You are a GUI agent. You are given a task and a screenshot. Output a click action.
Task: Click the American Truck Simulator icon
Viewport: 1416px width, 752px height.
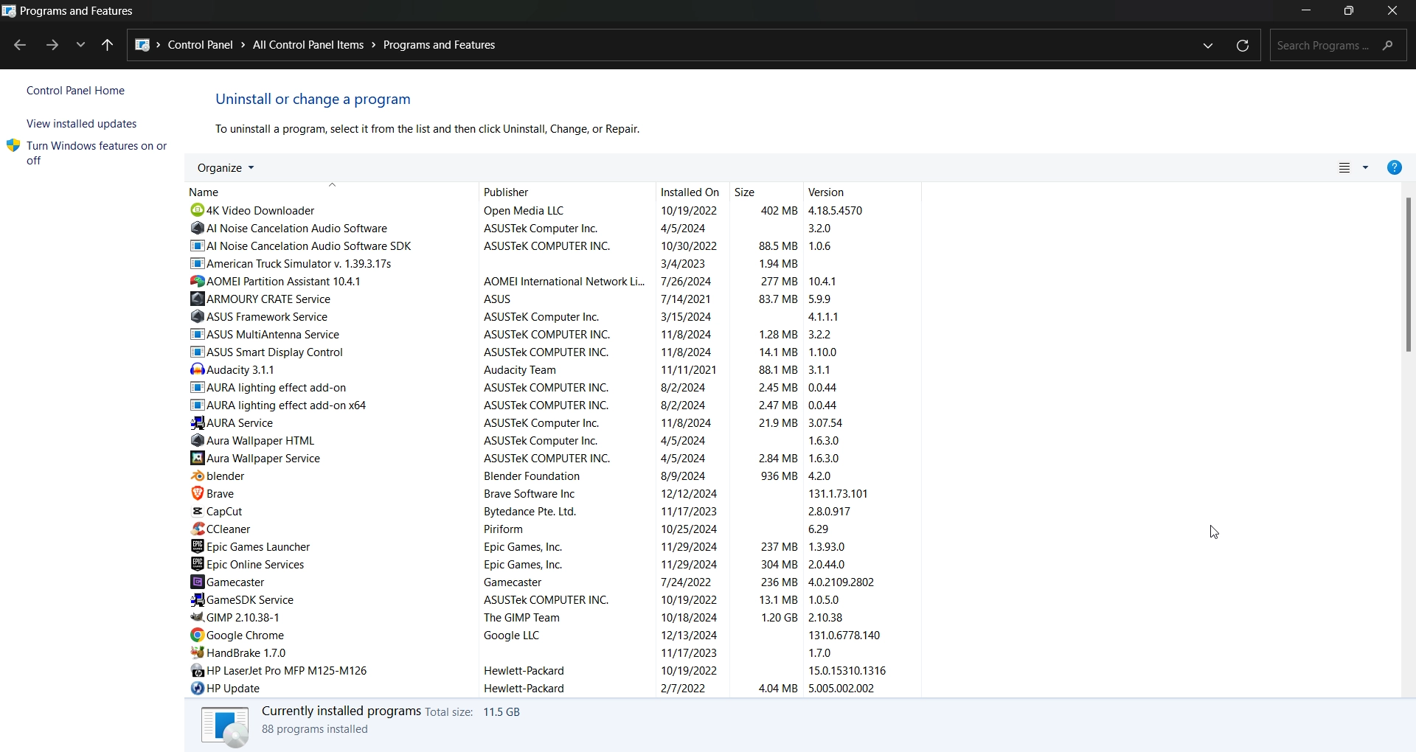pyautogui.click(x=197, y=263)
